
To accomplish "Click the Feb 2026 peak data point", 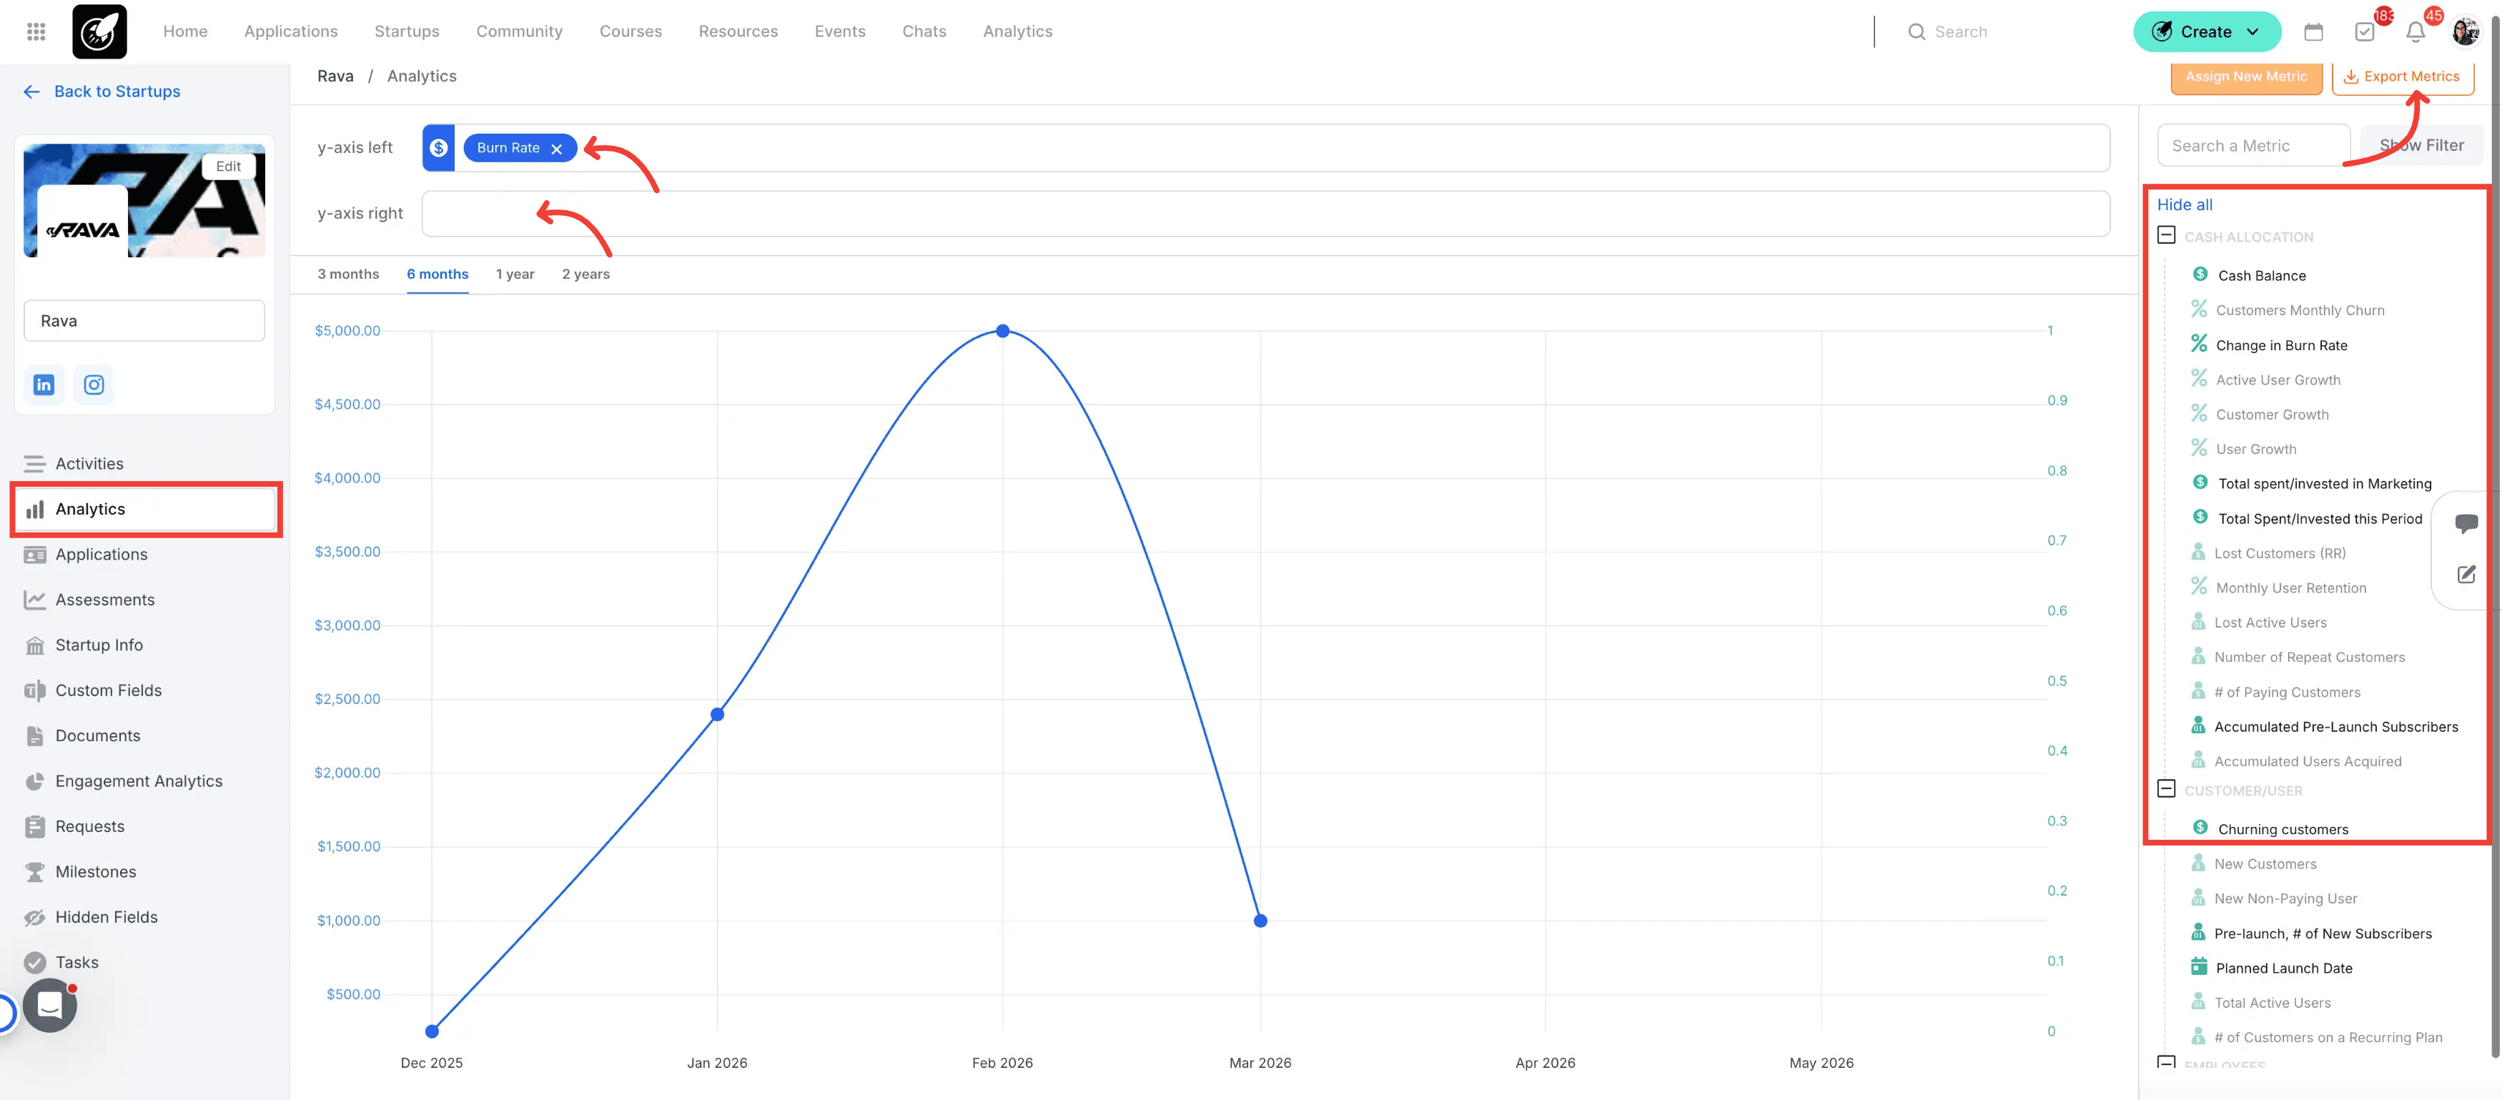I will click(1002, 331).
